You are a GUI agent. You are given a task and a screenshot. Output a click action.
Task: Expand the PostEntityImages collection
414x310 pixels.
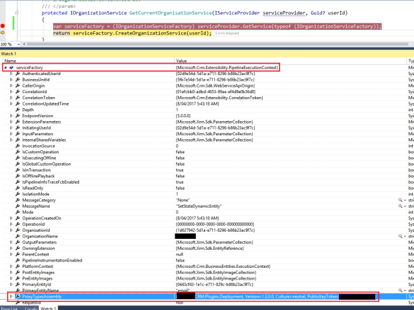(11, 272)
